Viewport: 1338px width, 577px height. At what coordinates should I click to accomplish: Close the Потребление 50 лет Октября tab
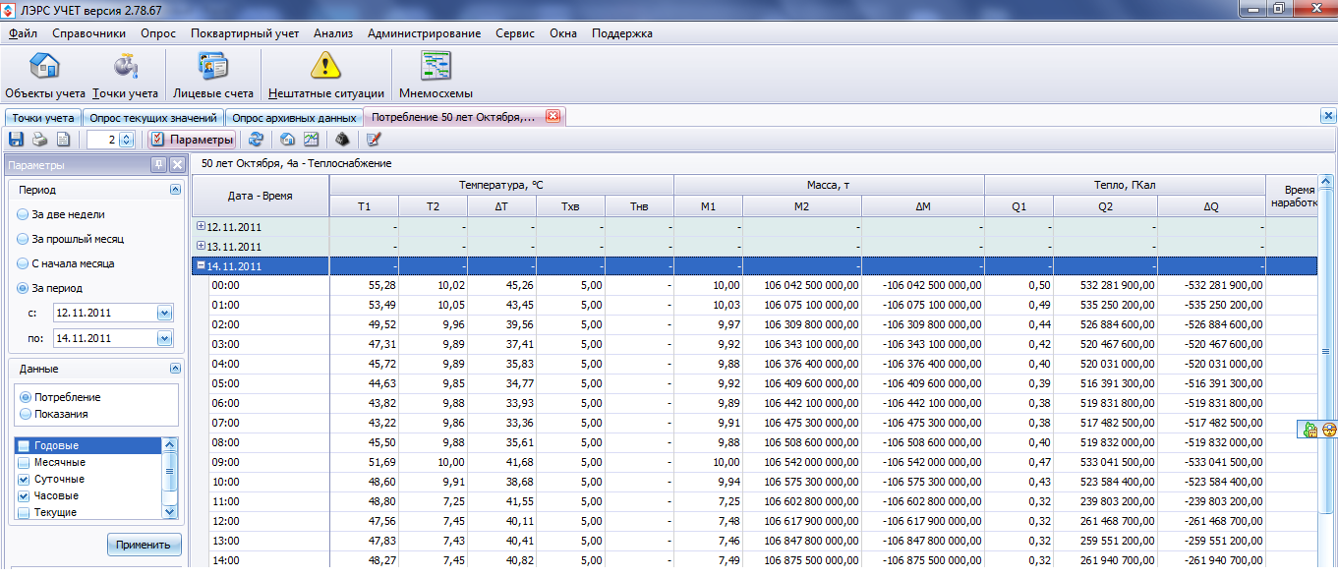click(553, 116)
